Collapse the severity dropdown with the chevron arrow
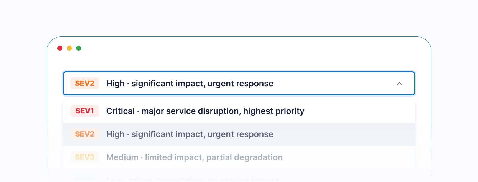This screenshot has width=478, height=182. (x=399, y=83)
